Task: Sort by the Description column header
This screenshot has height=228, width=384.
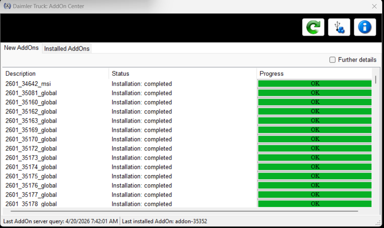Action: [x=20, y=74]
